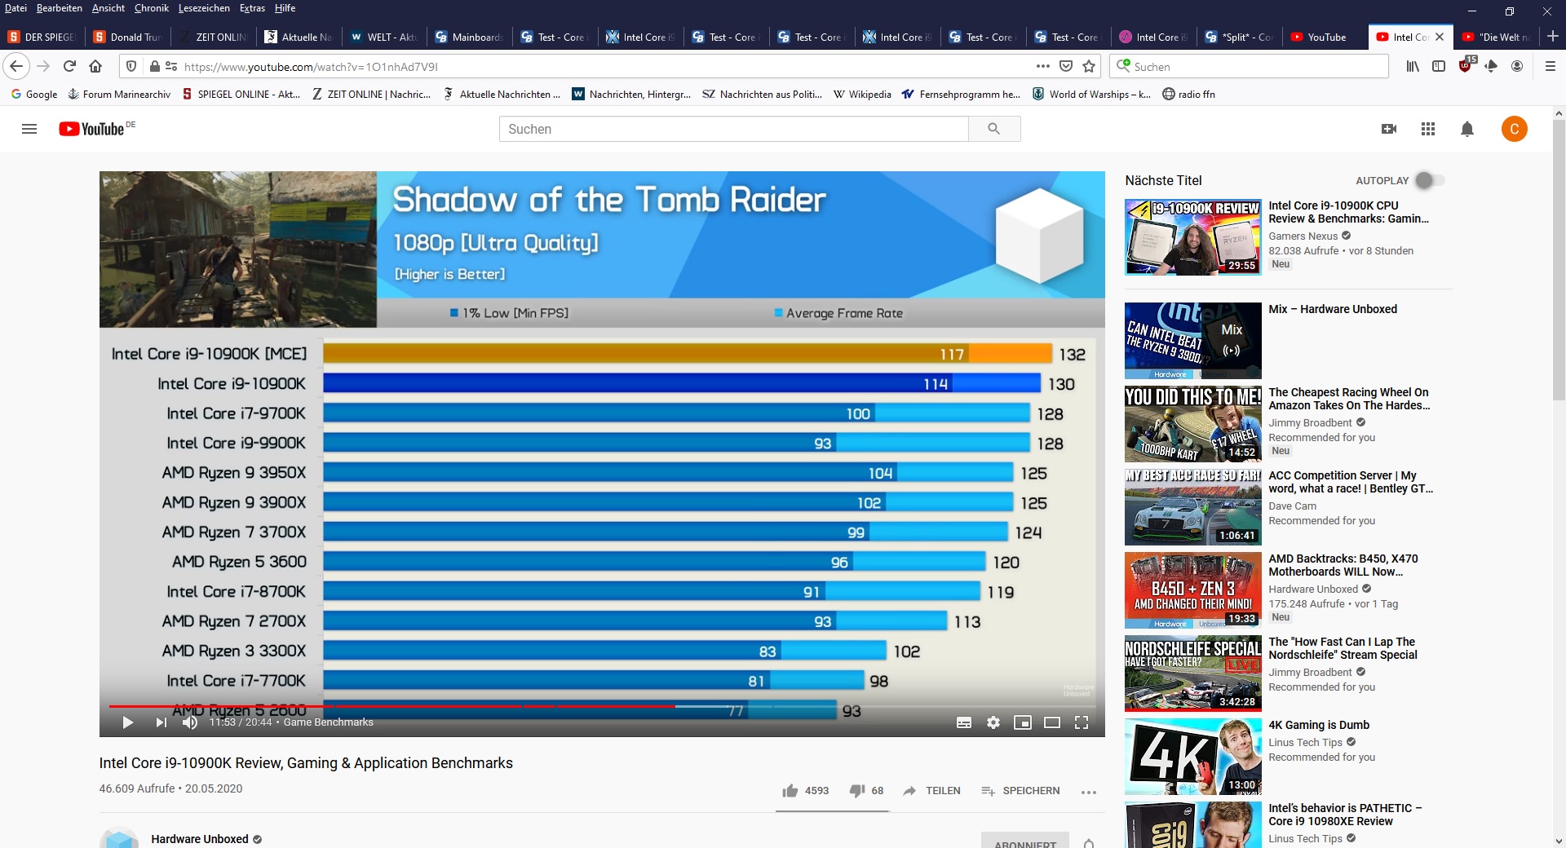Play the YouTube video
This screenshot has height=848, width=1566.
click(127, 722)
